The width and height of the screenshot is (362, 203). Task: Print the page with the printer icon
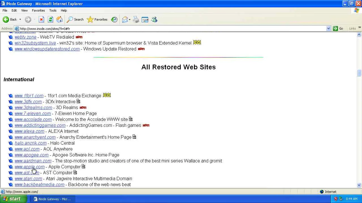(x=136, y=19)
